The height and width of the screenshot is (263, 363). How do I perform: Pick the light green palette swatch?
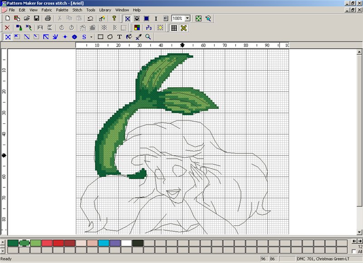tap(36, 243)
